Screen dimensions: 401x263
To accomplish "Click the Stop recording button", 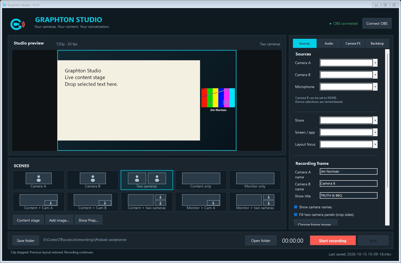I will tap(373, 241).
